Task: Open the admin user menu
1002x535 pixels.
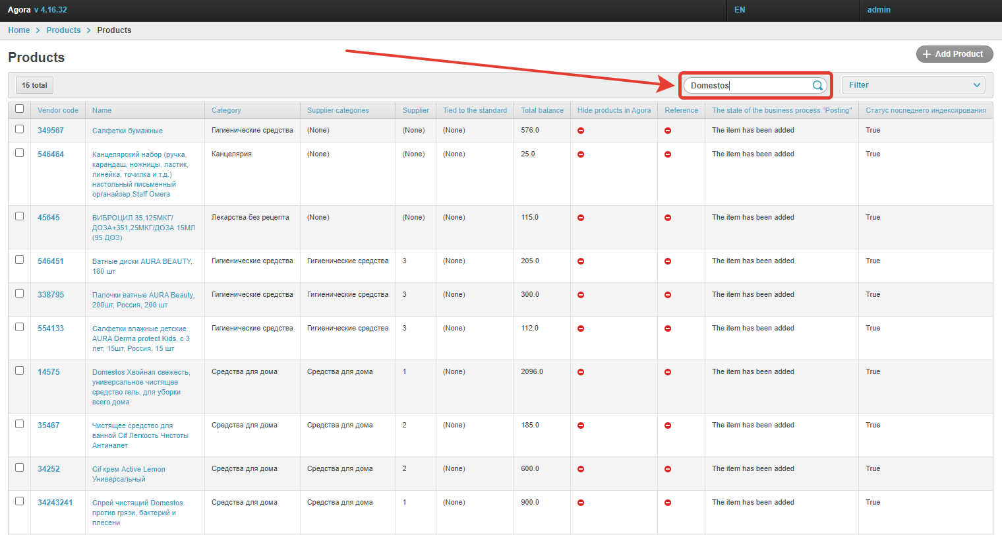Action: 879,10
